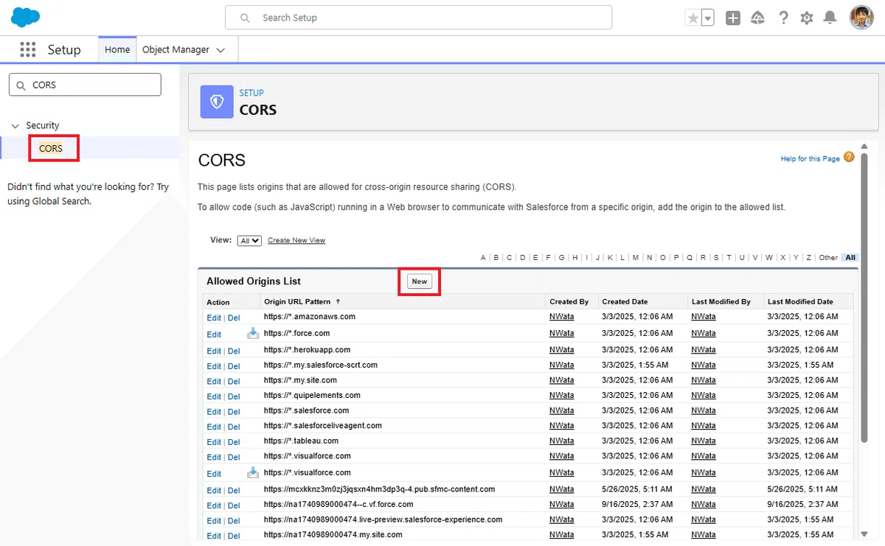Open the View All dropdown
The height and width of the screenshot is (546, 885).
249,240
